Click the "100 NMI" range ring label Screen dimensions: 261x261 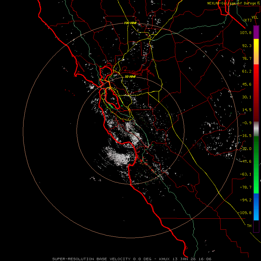click(x=130, y=23)
